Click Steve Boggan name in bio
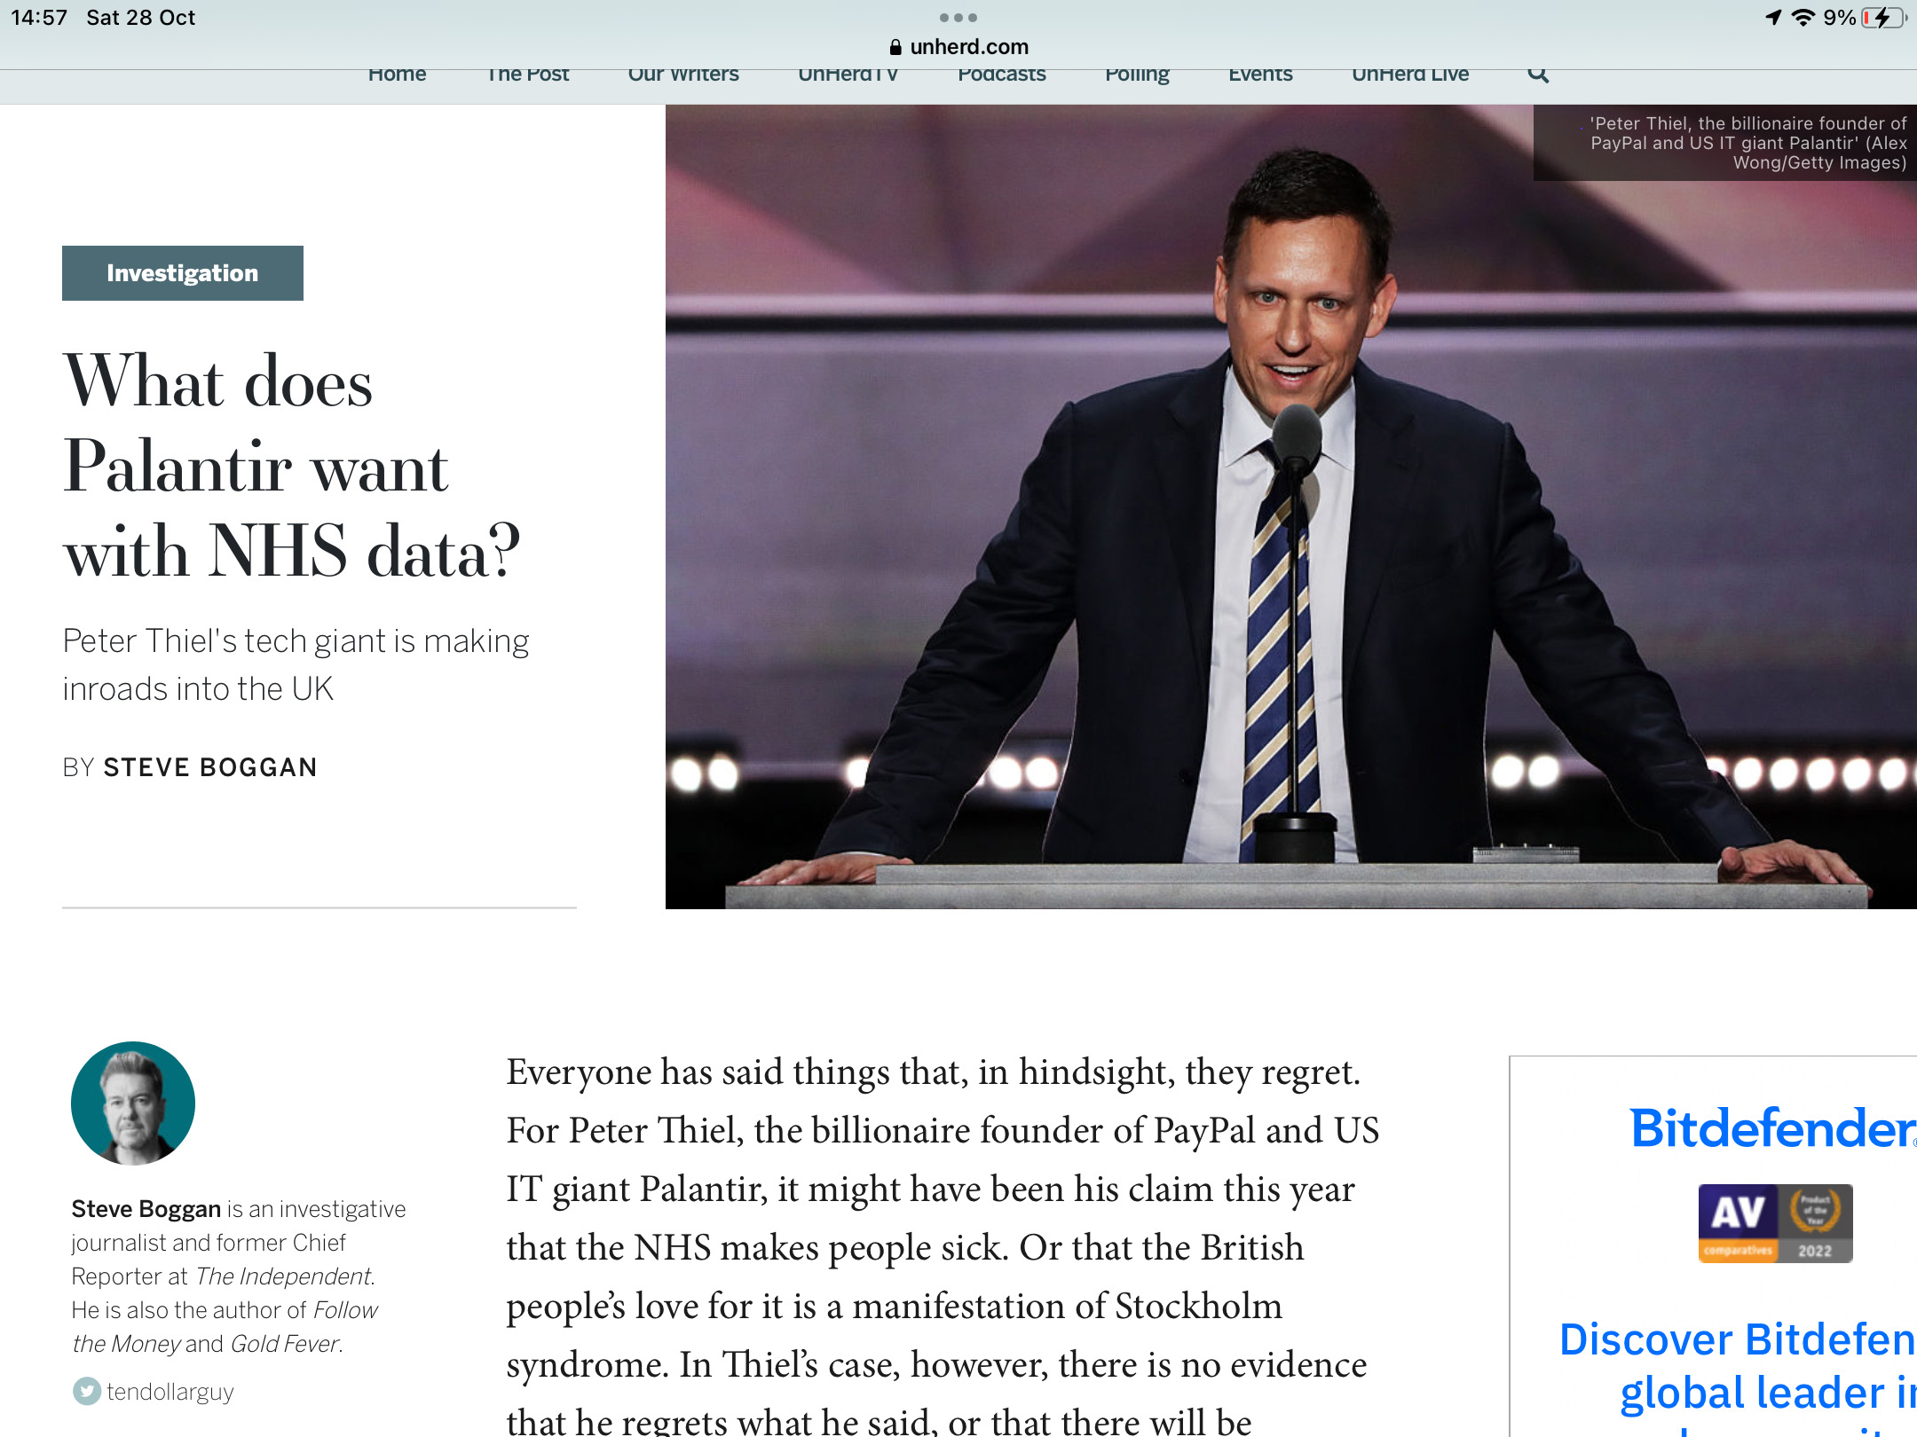The image size is (1917, 1437). click(146, 1209)
